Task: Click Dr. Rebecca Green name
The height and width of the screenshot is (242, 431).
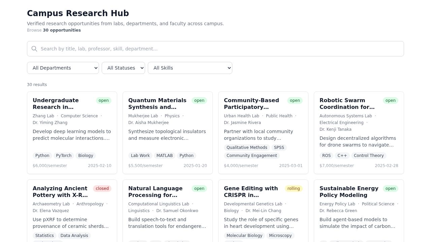Action: (338, 211)
